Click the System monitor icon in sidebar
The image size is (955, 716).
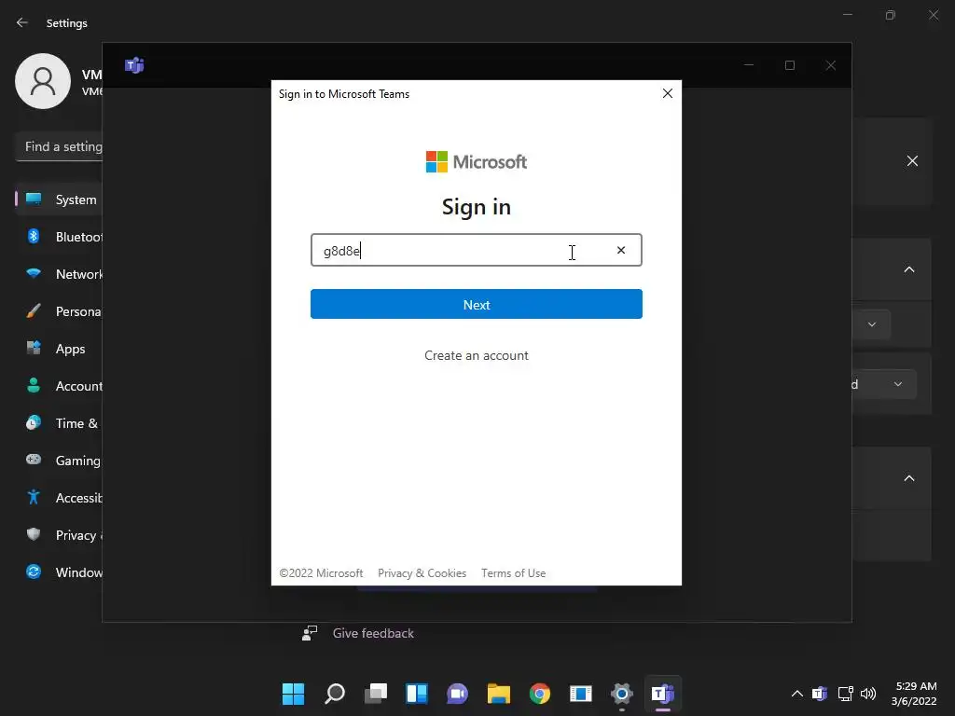click(x=34, y=200)
